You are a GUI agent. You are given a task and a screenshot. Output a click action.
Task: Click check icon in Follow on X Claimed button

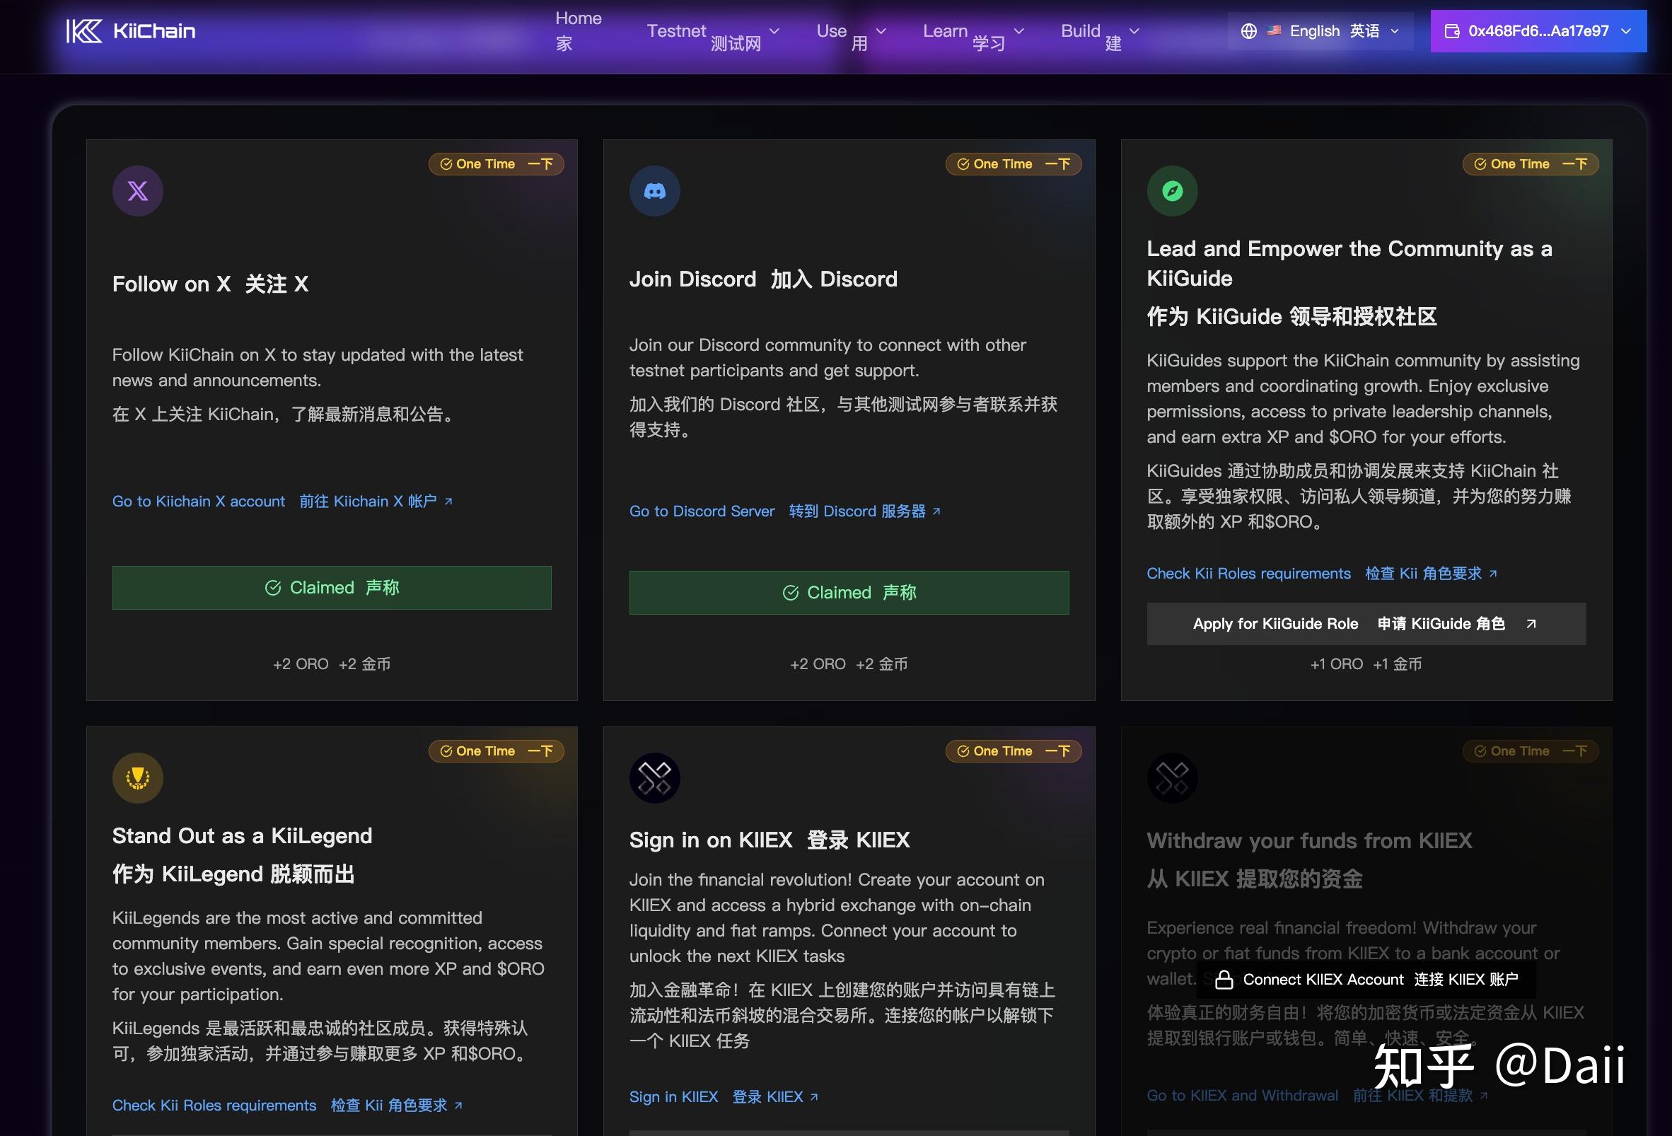point(274,588)
